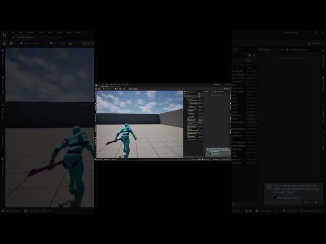Close Outliner tab in dimmed background
This screenshot has width=326, height=244.
(x=235, y=50)
